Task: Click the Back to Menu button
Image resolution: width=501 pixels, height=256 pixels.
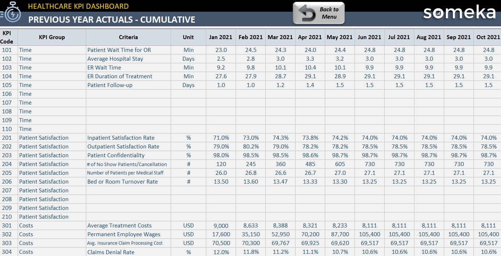Action: tap(319, 12)
